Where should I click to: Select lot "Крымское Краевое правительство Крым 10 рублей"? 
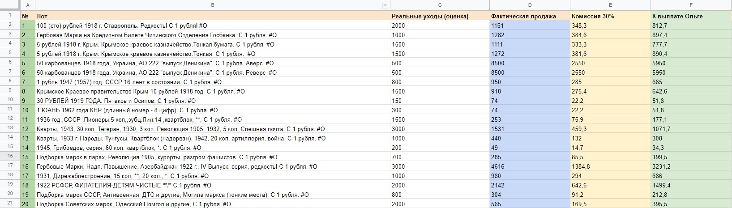click(x=213, y=91)
